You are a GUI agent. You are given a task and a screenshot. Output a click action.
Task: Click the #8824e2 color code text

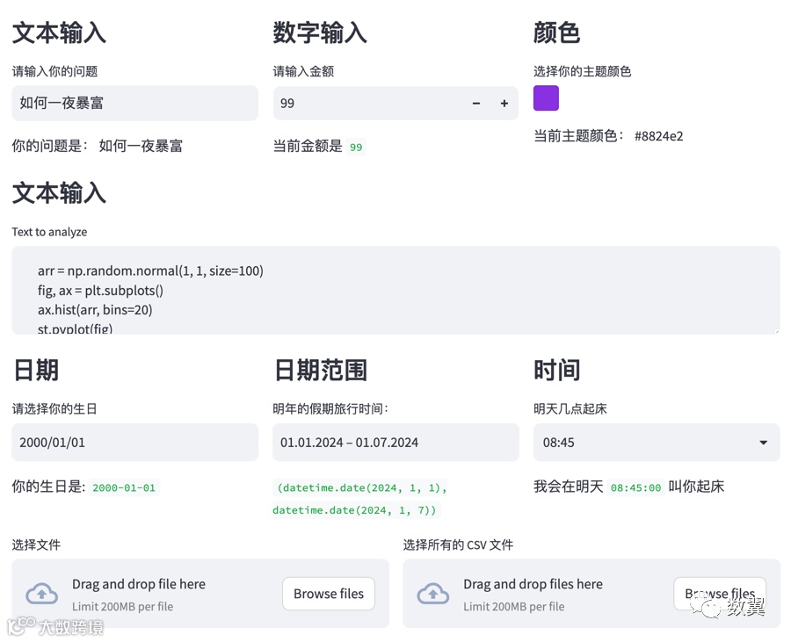click(x=658, y=136)
